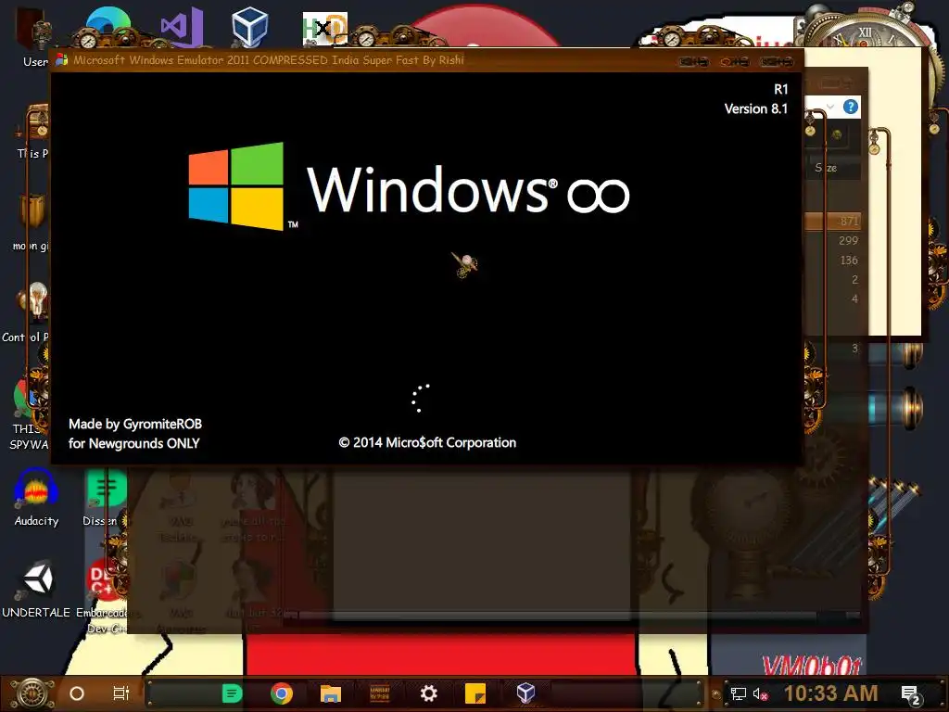Screen dimensions: 949x712
Task: Maximize the Windows Emulator window
Action: click(735, 61)
